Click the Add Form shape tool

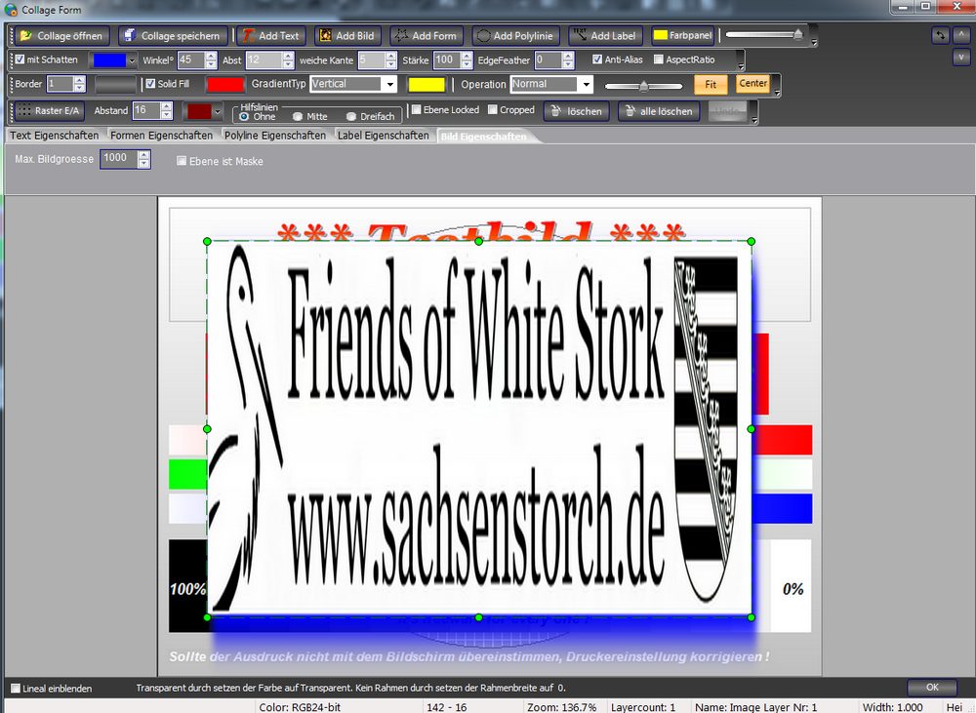(427, 35)
